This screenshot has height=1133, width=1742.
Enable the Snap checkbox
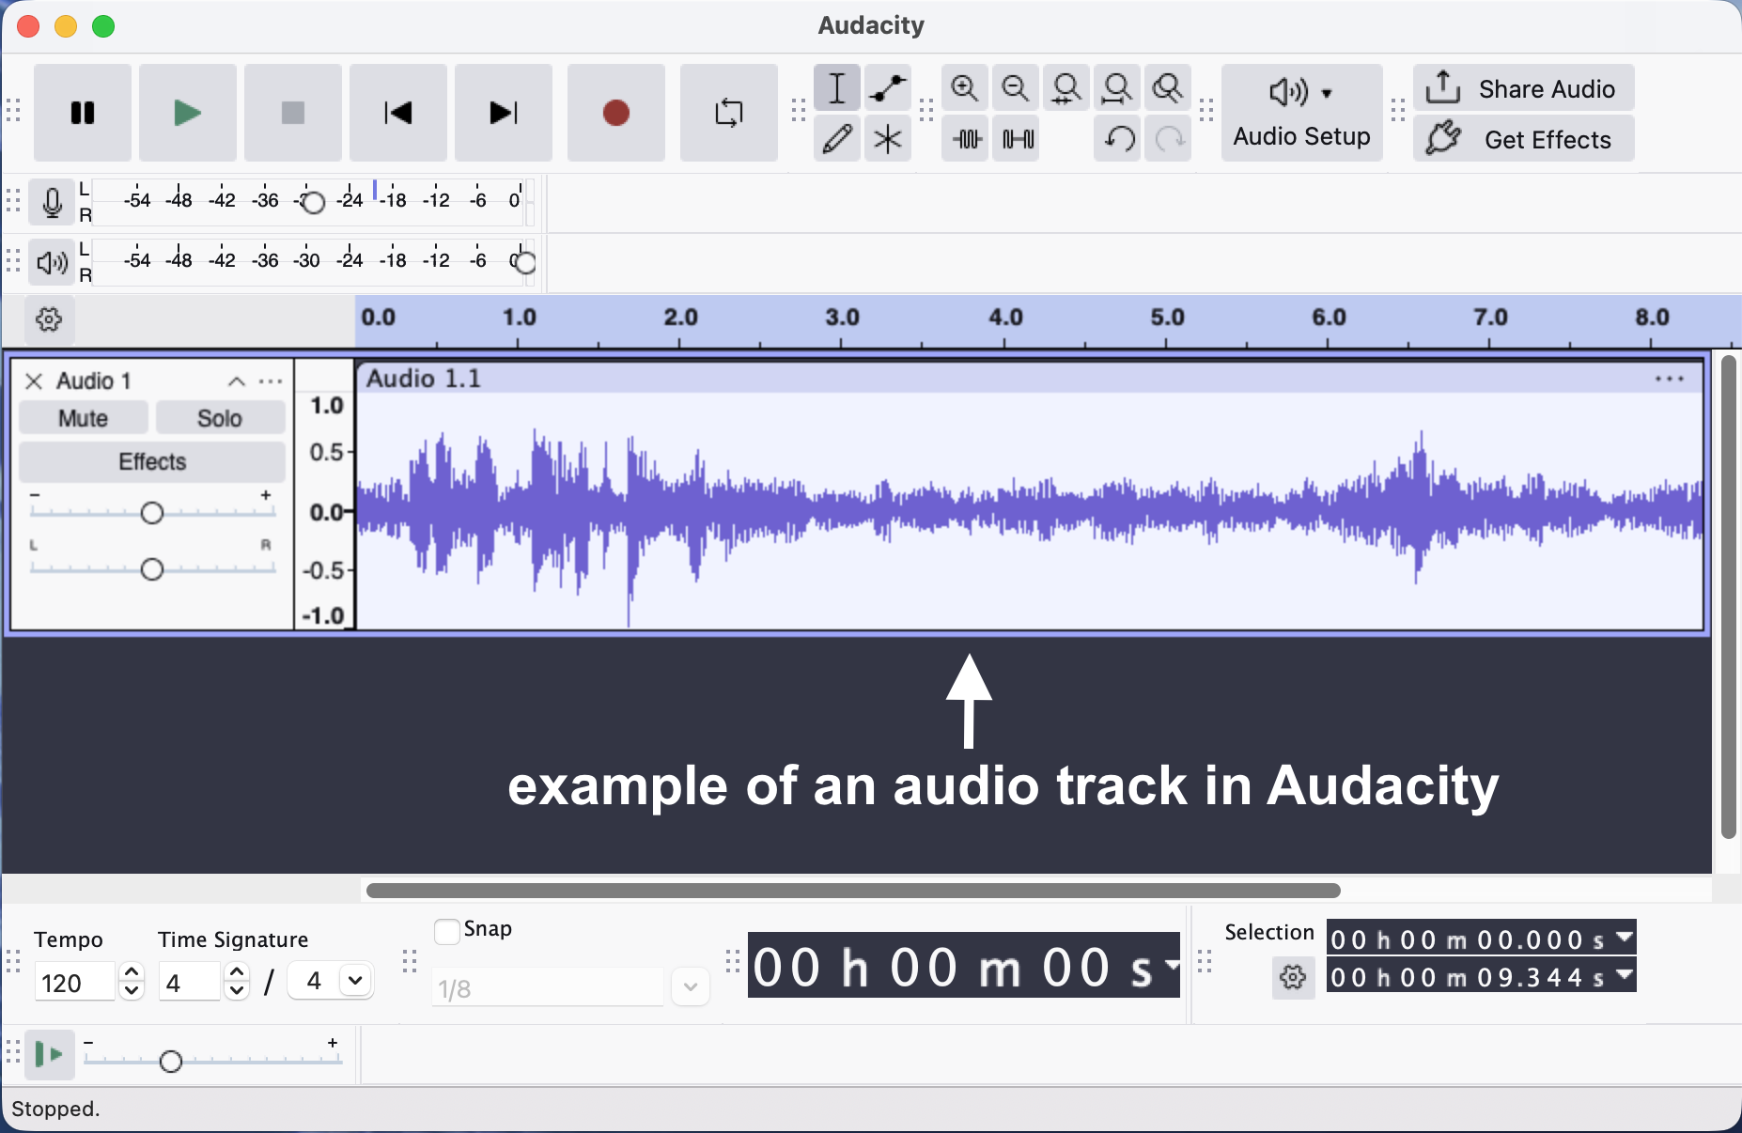[x=447, y=931]
